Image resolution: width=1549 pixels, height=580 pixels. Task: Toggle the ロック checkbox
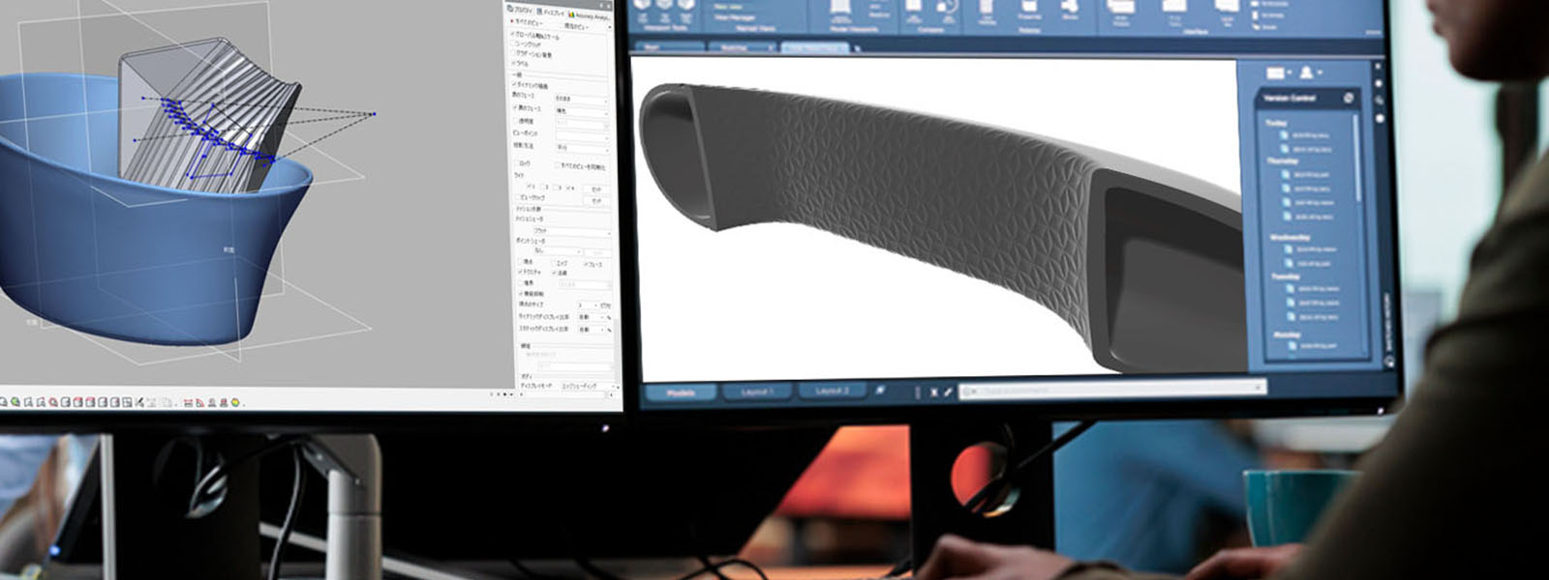pos(517,163)
